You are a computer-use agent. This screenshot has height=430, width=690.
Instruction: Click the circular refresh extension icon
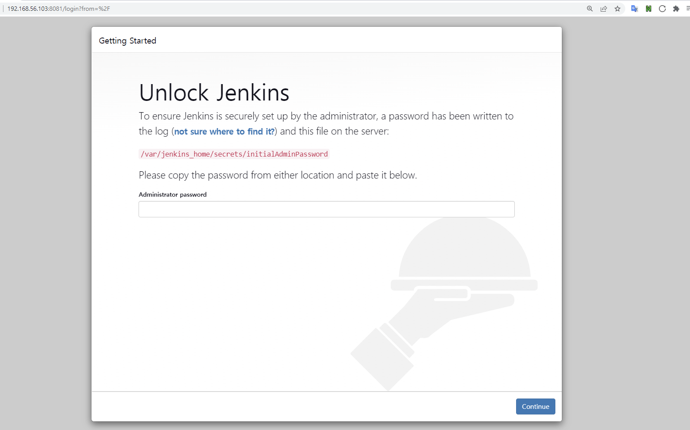click(x=662, y=9)
